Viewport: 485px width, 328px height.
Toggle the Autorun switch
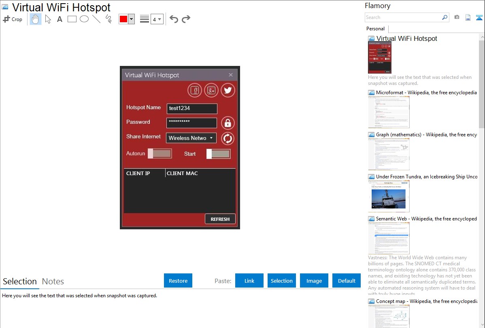pyautogui.click(x=160, y=154)
